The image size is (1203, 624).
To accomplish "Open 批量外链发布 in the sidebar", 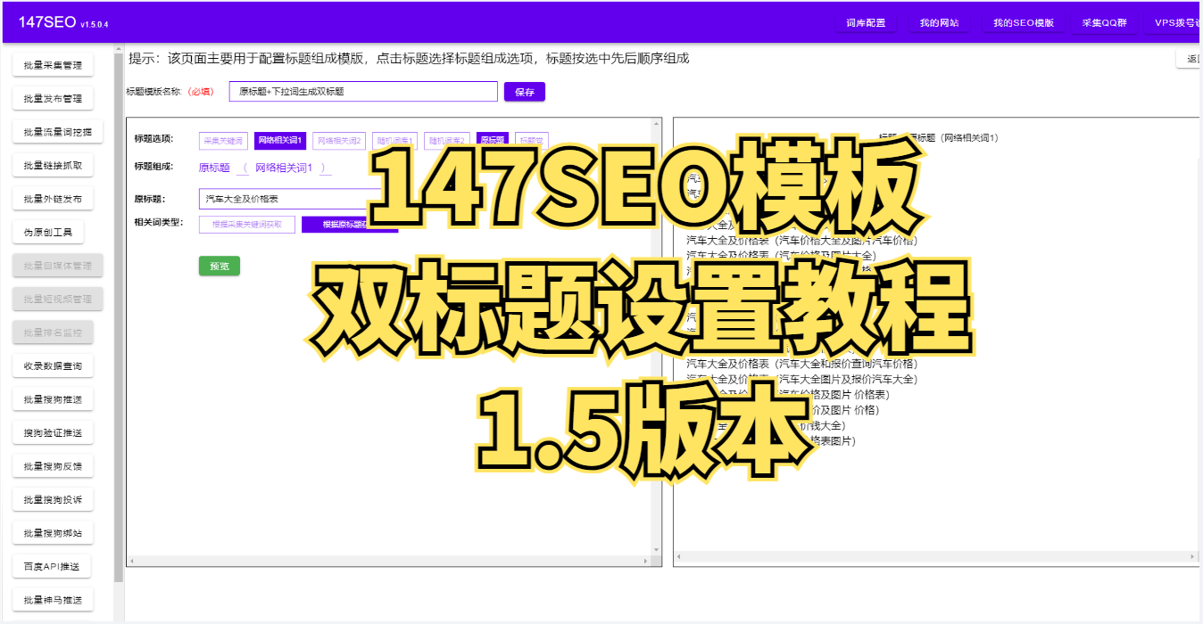I will point(53,199).
